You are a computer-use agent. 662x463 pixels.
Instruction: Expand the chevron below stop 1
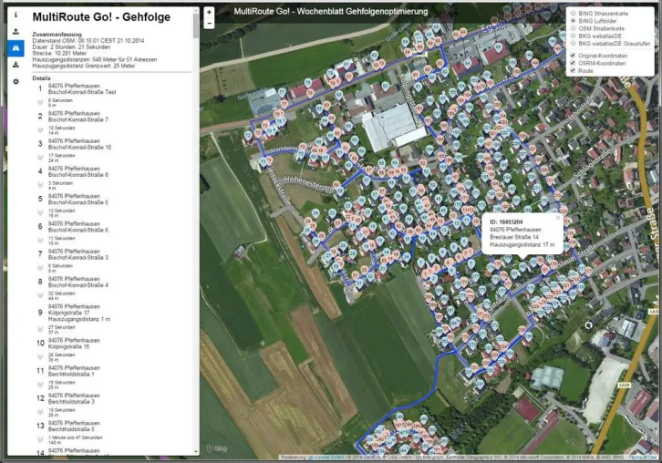pos(40,103)
